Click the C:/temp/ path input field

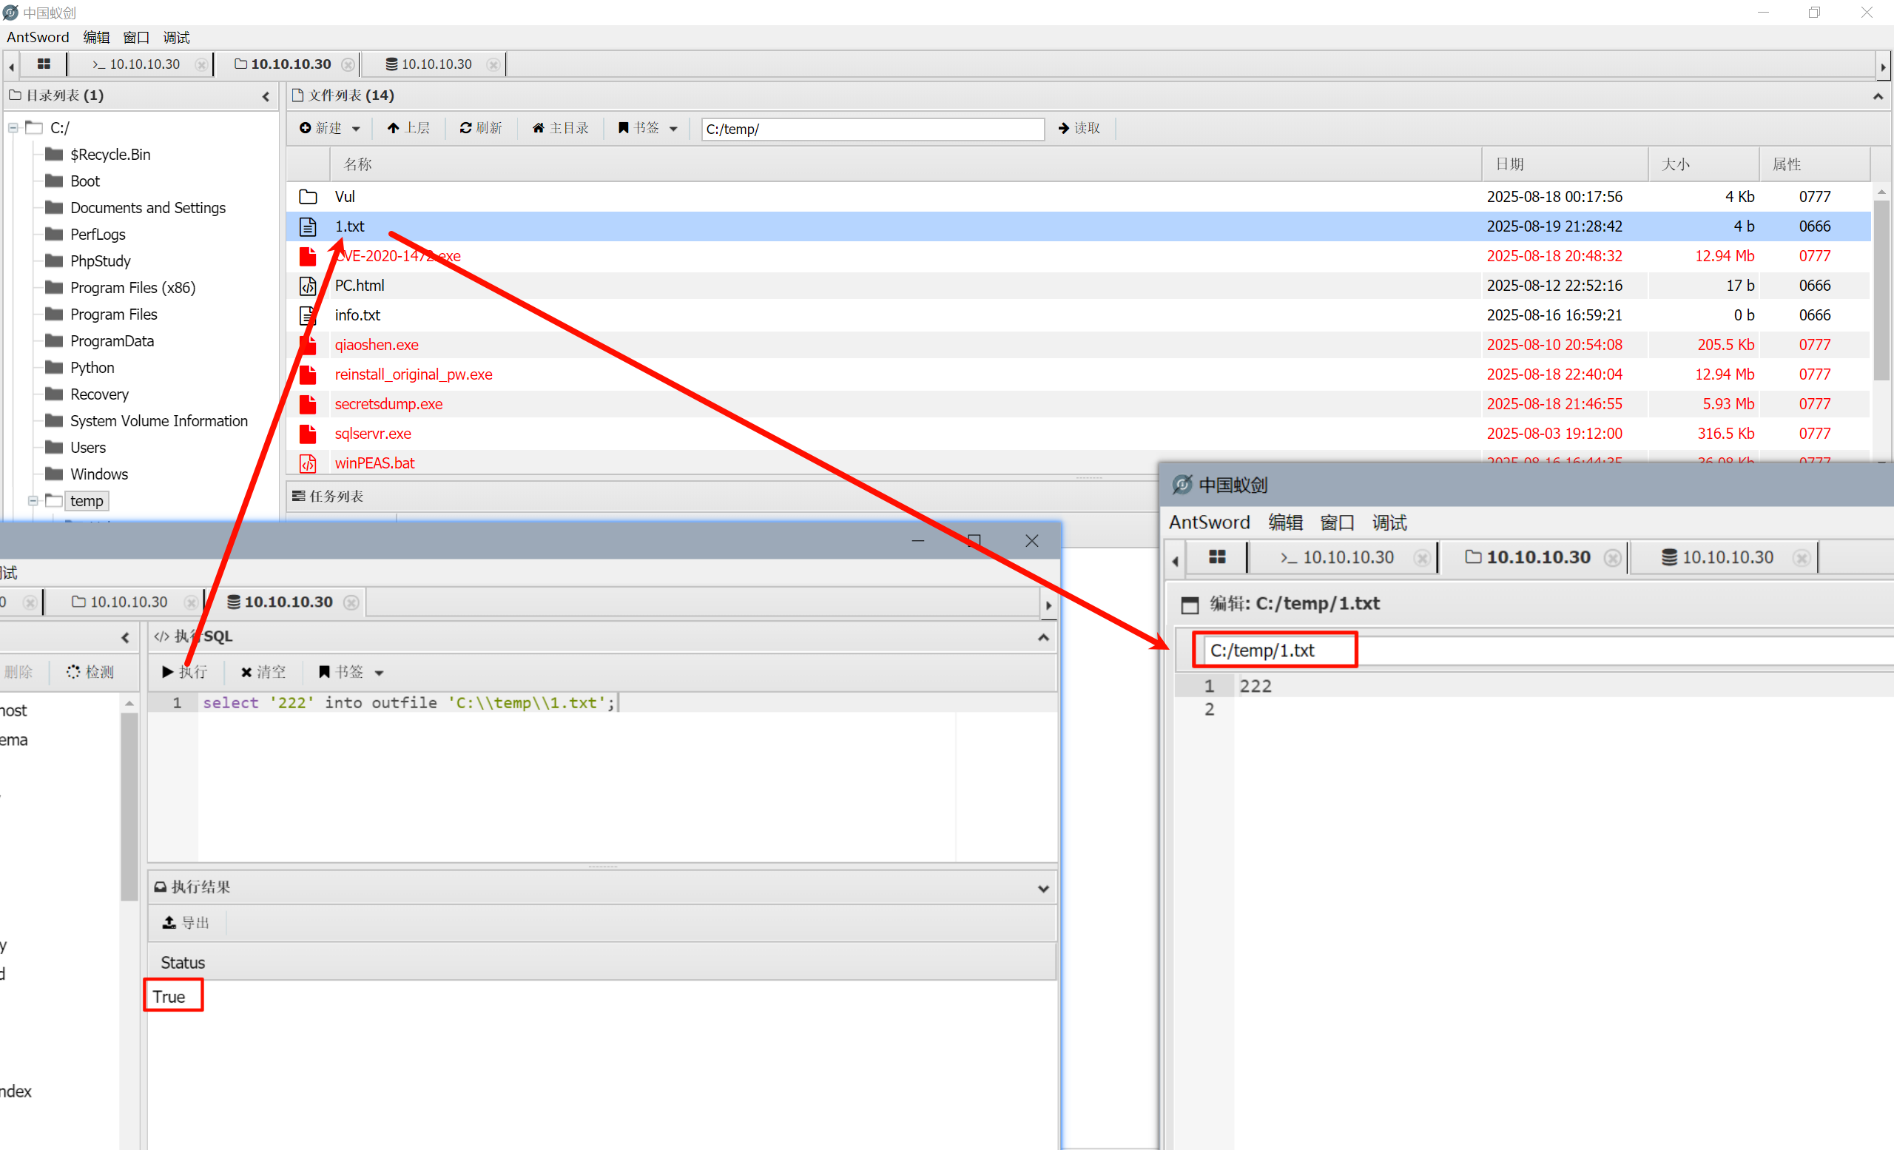[872, 130]
